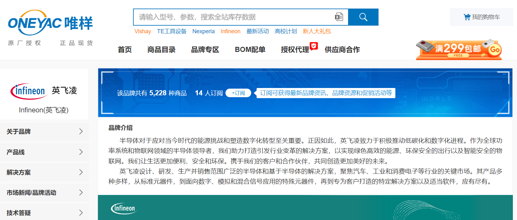Click the Excel BOM upload icon
The height and width of the screenshot is (220, 517).
[x=339, y=17]
